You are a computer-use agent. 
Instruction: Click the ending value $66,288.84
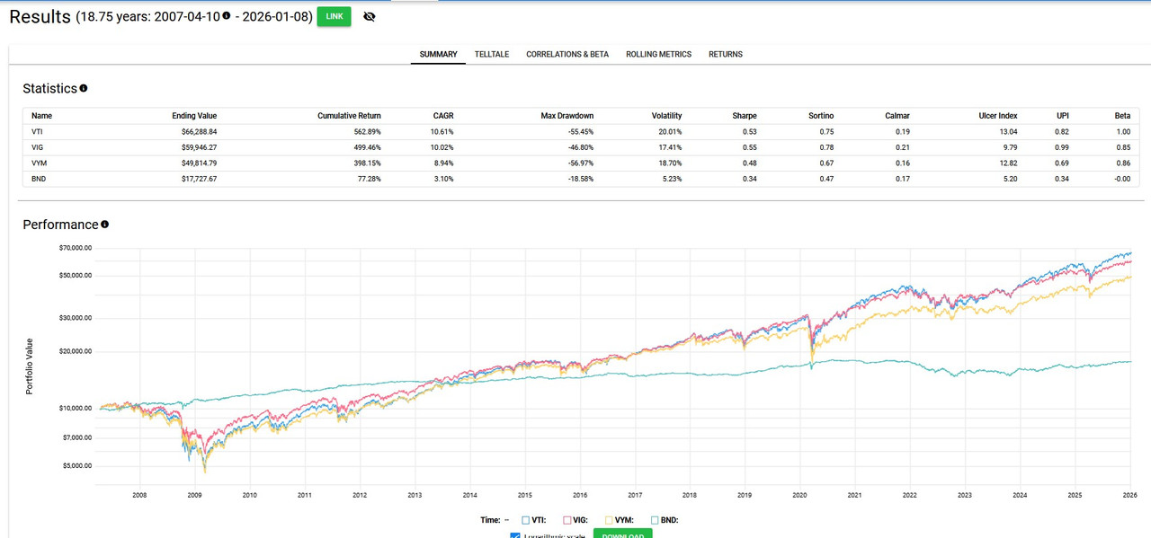coord(199,132)
